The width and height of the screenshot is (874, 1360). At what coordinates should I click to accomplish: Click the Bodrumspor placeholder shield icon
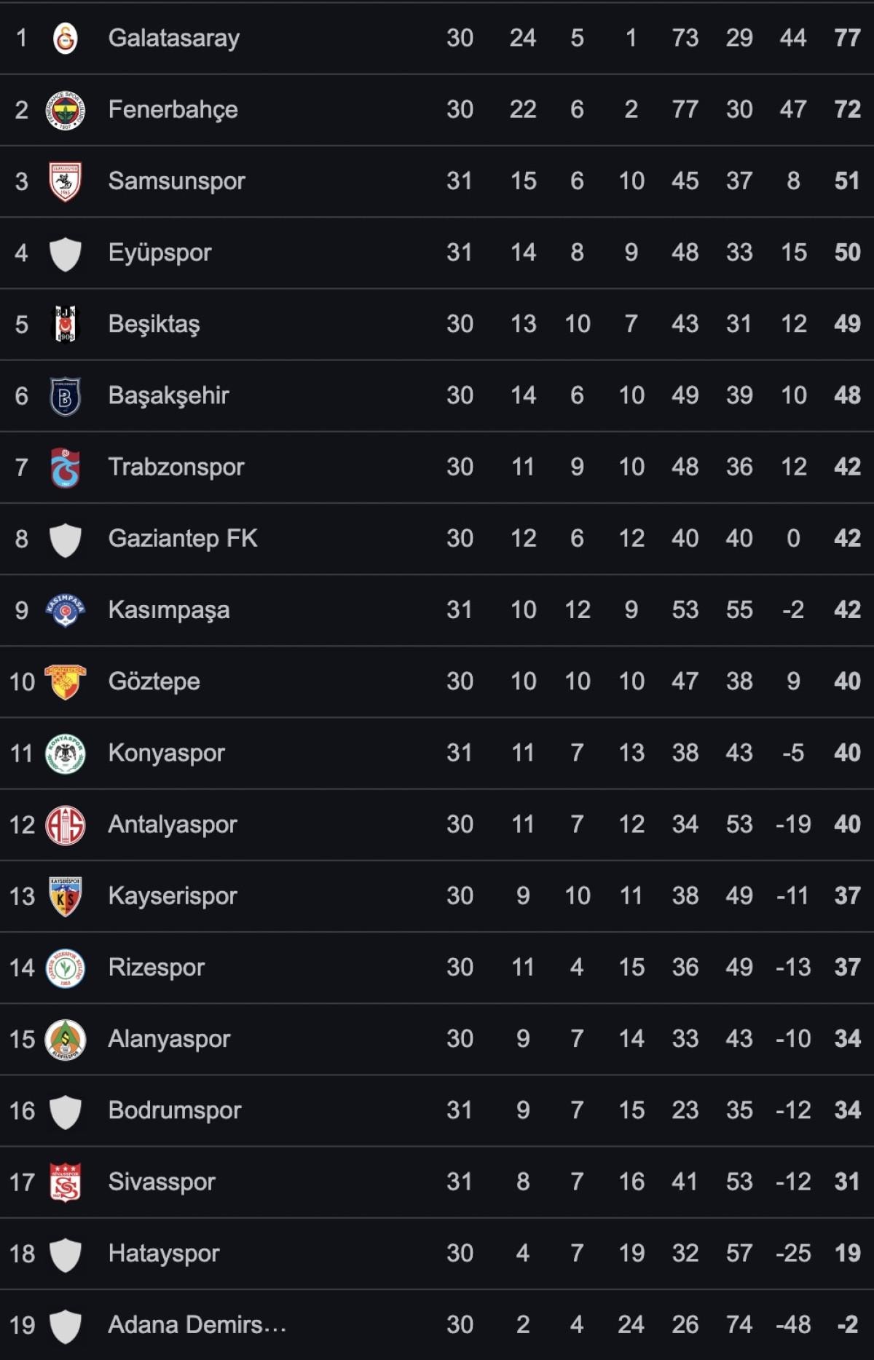pos(66,1111)
